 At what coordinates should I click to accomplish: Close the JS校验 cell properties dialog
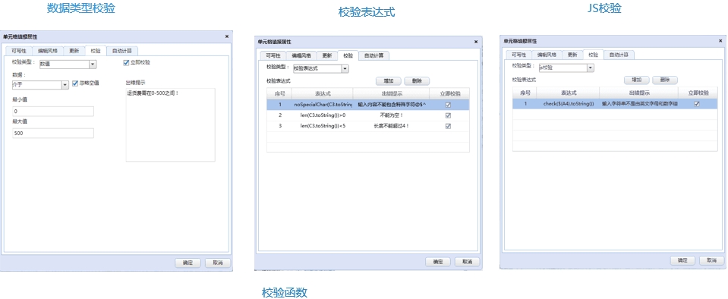pos(721,41)
